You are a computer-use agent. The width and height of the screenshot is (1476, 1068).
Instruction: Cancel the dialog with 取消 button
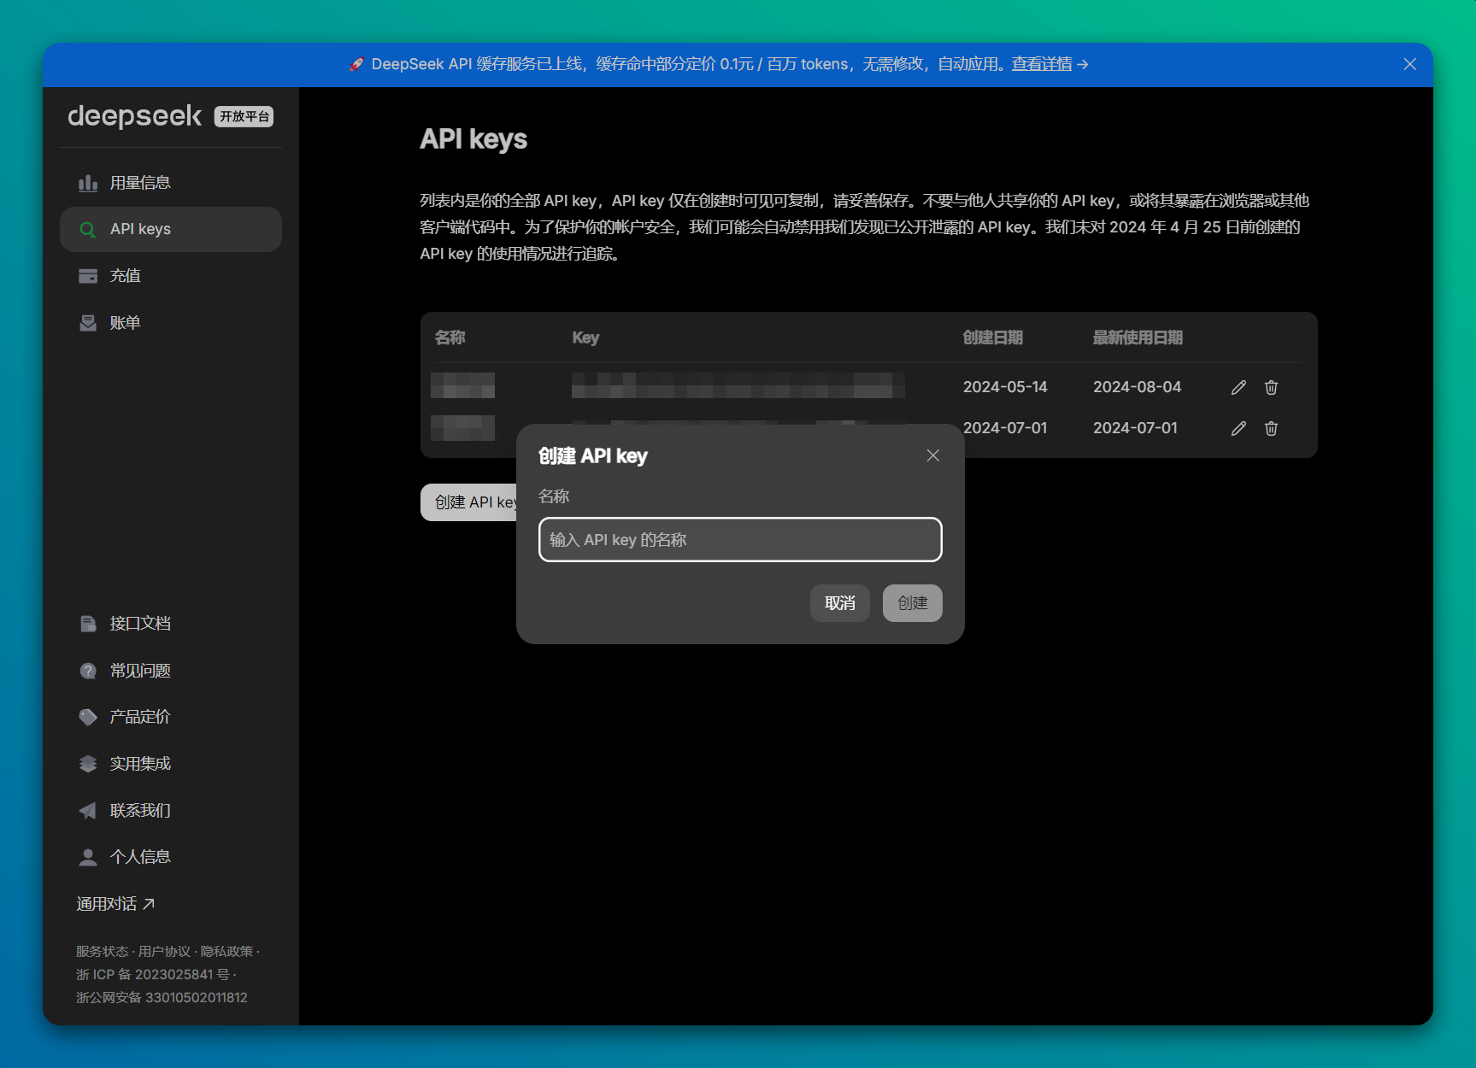point(839,602)
